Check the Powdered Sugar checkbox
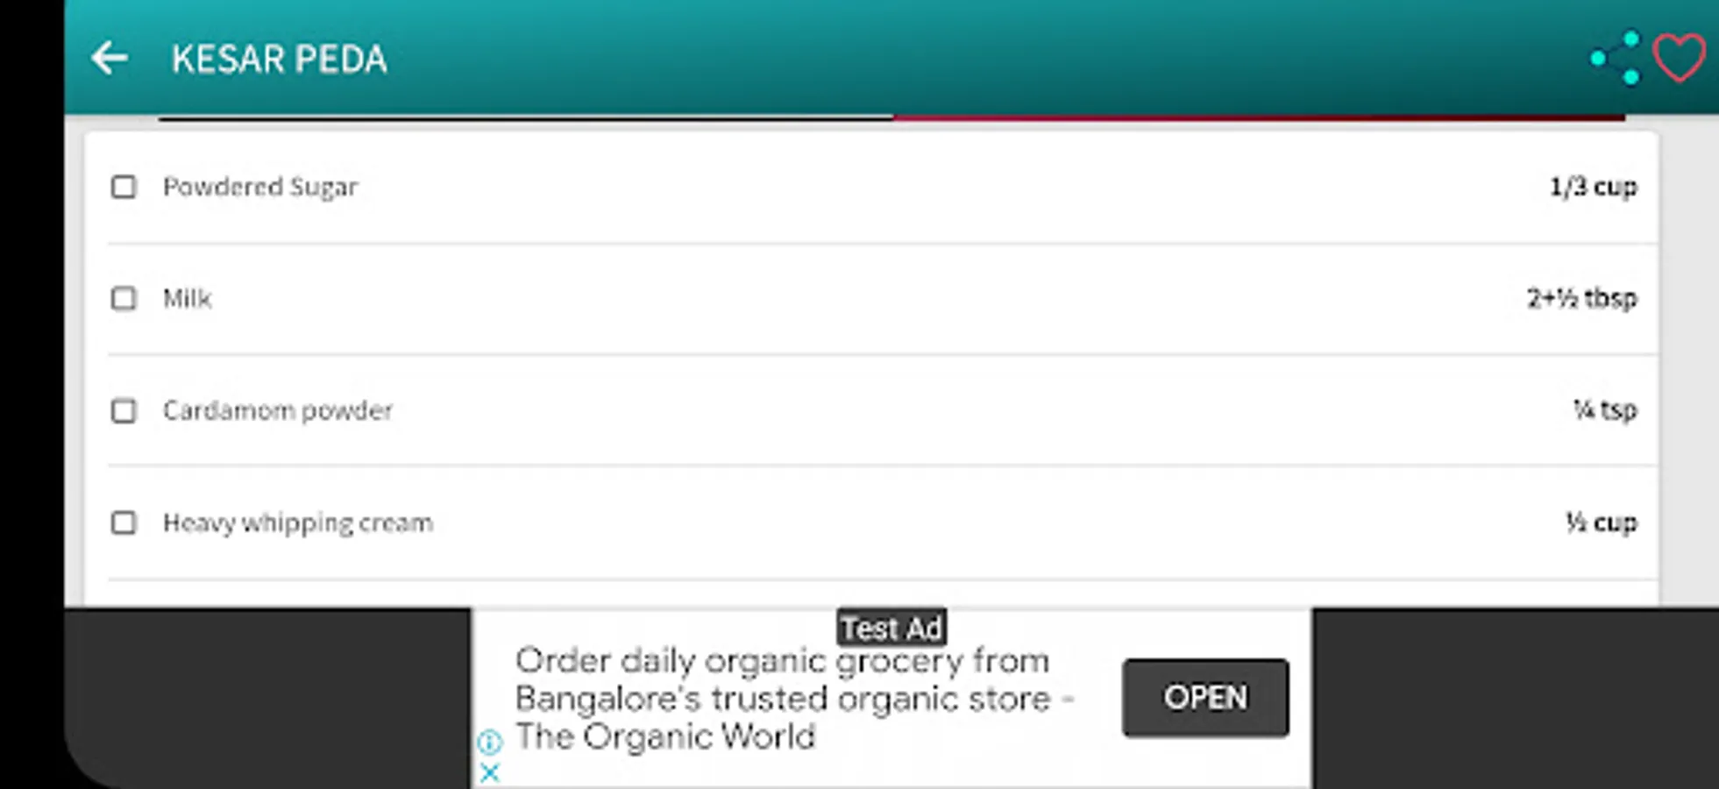 [x=124, y=187]
